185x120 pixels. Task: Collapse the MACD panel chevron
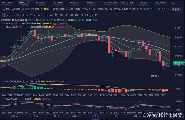pyautogui.click(x=4, y=81)
